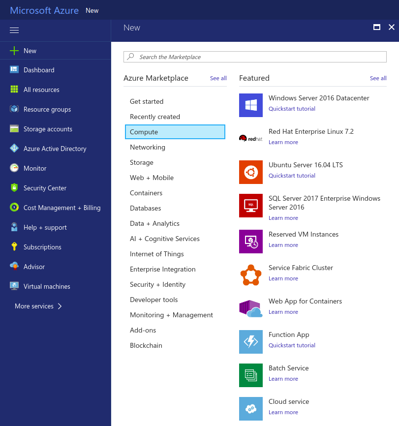Click See all next to Azure Marketplace
This screenshot has width=399, height=426.
pyautogui.click(x=218, y=78)
